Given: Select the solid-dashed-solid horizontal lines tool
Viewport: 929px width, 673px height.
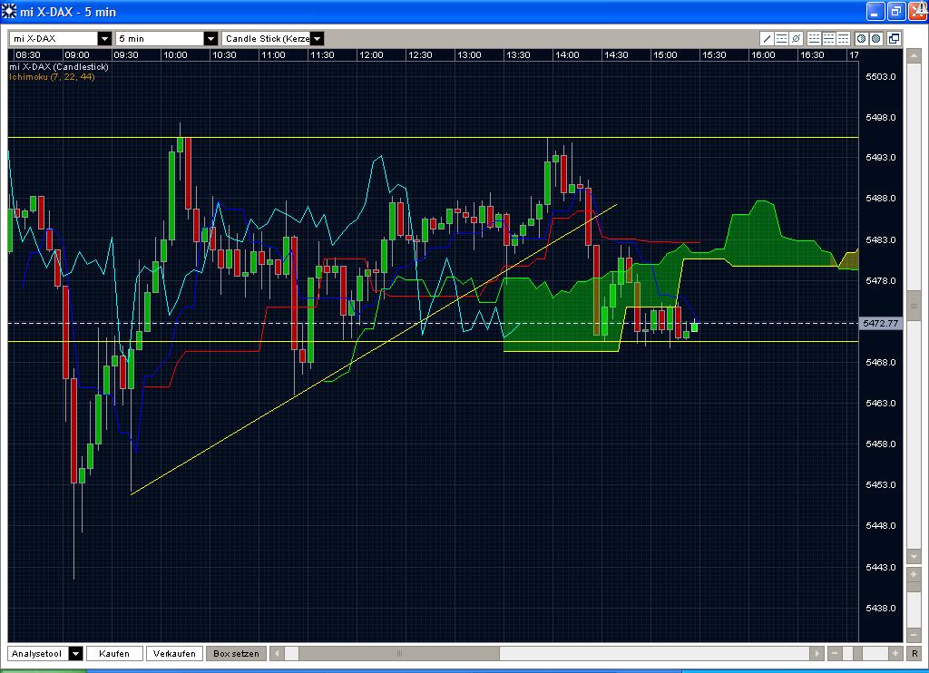Looking at the screenshot, I should pos(781,38).
